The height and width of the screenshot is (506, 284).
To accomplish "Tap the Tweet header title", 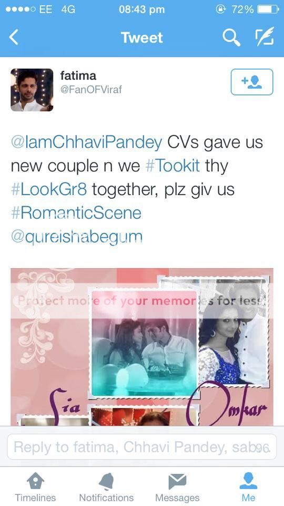I will (x=142, y=38).
